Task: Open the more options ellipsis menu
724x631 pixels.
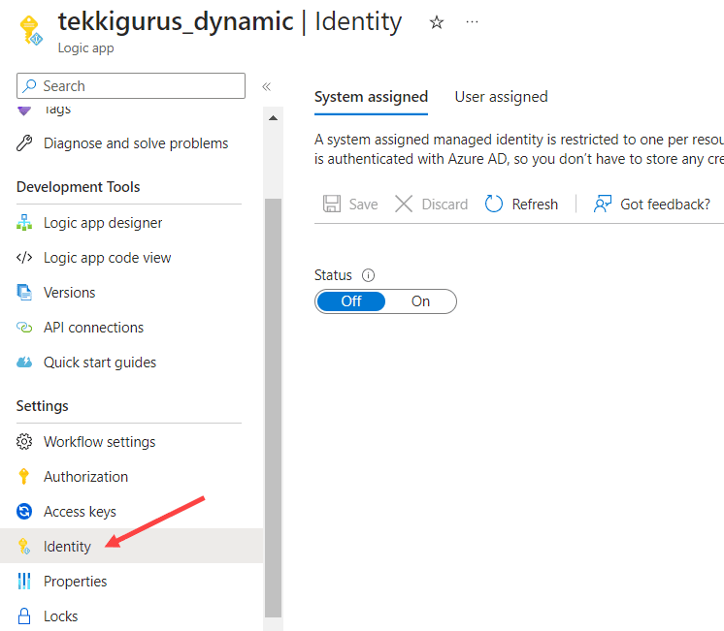Action: pyautogui.click(x=472, y=21)
